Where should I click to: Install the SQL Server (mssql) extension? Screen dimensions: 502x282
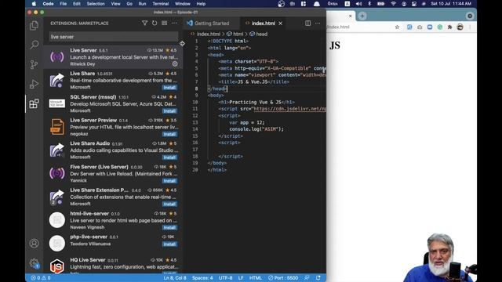[169, 111]
